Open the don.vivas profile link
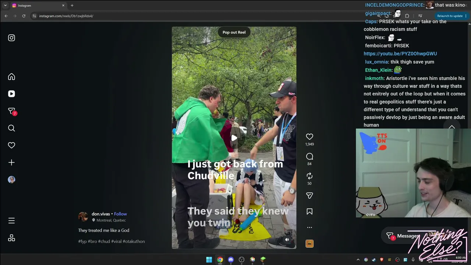This screenshot has height=265, width=471. tap(101, 214)
